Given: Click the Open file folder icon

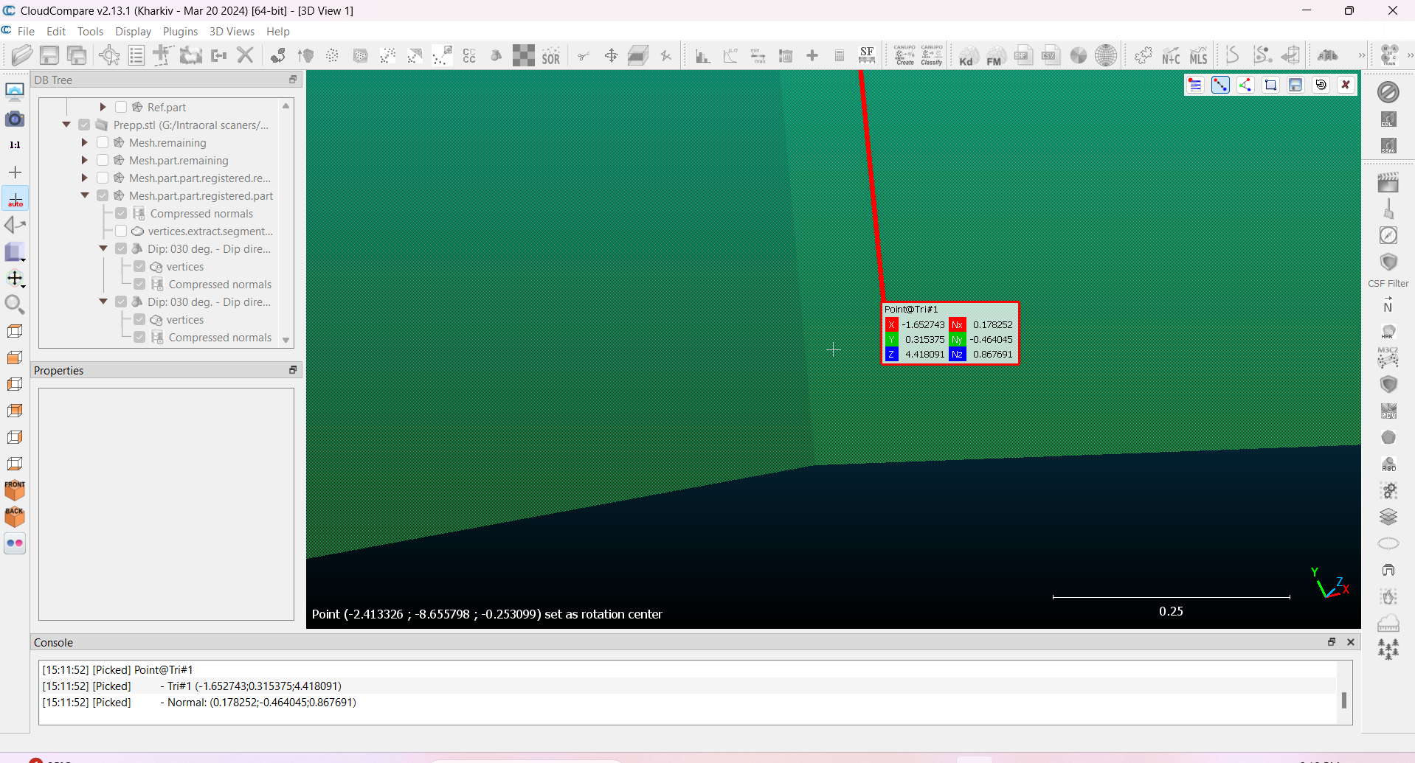Looking at the screenshot, I should tap(22, 55).
